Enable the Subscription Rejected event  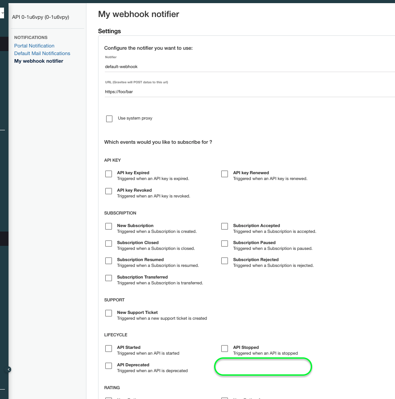point(224,261)
